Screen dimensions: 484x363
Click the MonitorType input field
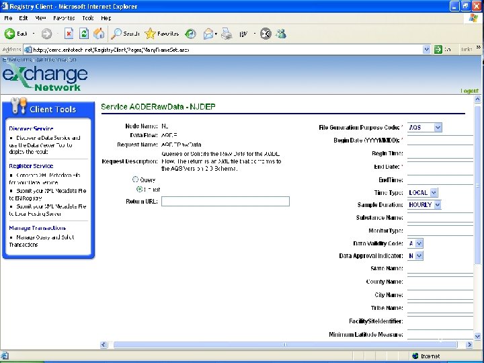pyautogui.click(x=440, y=231)
